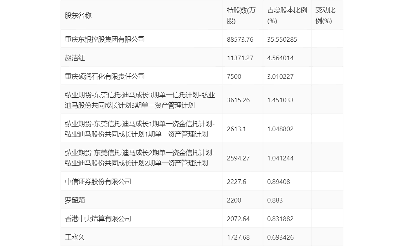Viewport: 404px width, 246px height.
Task: Click the percentage 4.564014
Action: (x=280, y=58)
